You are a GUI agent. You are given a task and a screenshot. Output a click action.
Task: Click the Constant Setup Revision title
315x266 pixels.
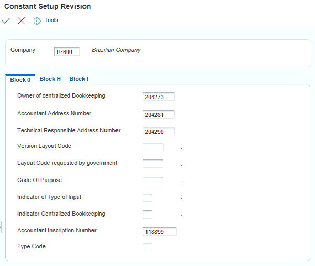[x=48, y=7]
